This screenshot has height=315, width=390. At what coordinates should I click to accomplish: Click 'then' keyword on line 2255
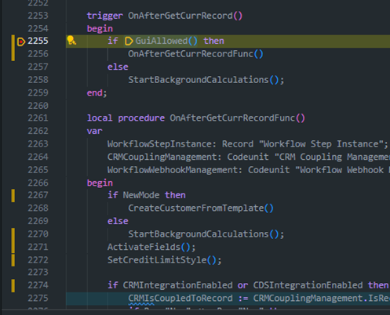click(x=213, y=41)
